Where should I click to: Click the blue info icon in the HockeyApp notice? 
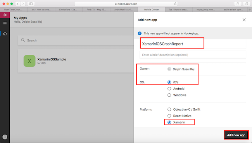(140, 34)
